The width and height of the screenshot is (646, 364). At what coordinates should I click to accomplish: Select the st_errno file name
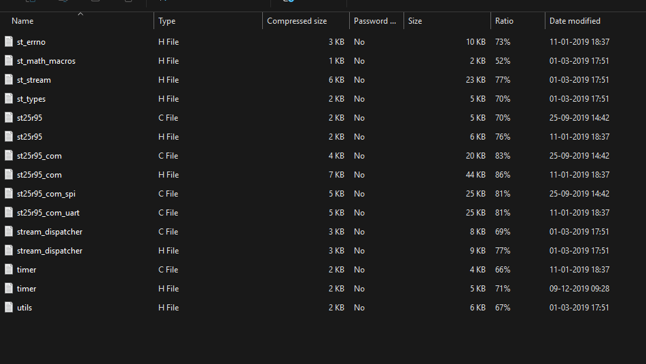click(x=31, y=42)
